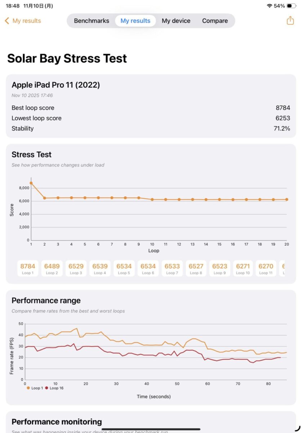
Task: Switch to the My device tab
Action: [x=176, y=21]
